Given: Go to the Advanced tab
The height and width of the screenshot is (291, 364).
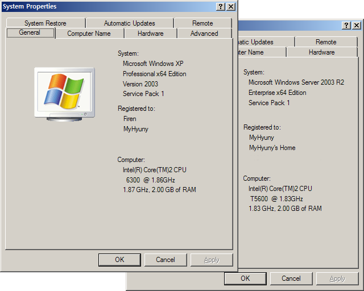Looking at the screenshot, I should [x=204, y=34].
